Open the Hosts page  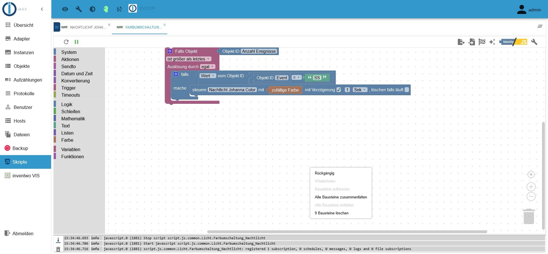click(26, 121)
